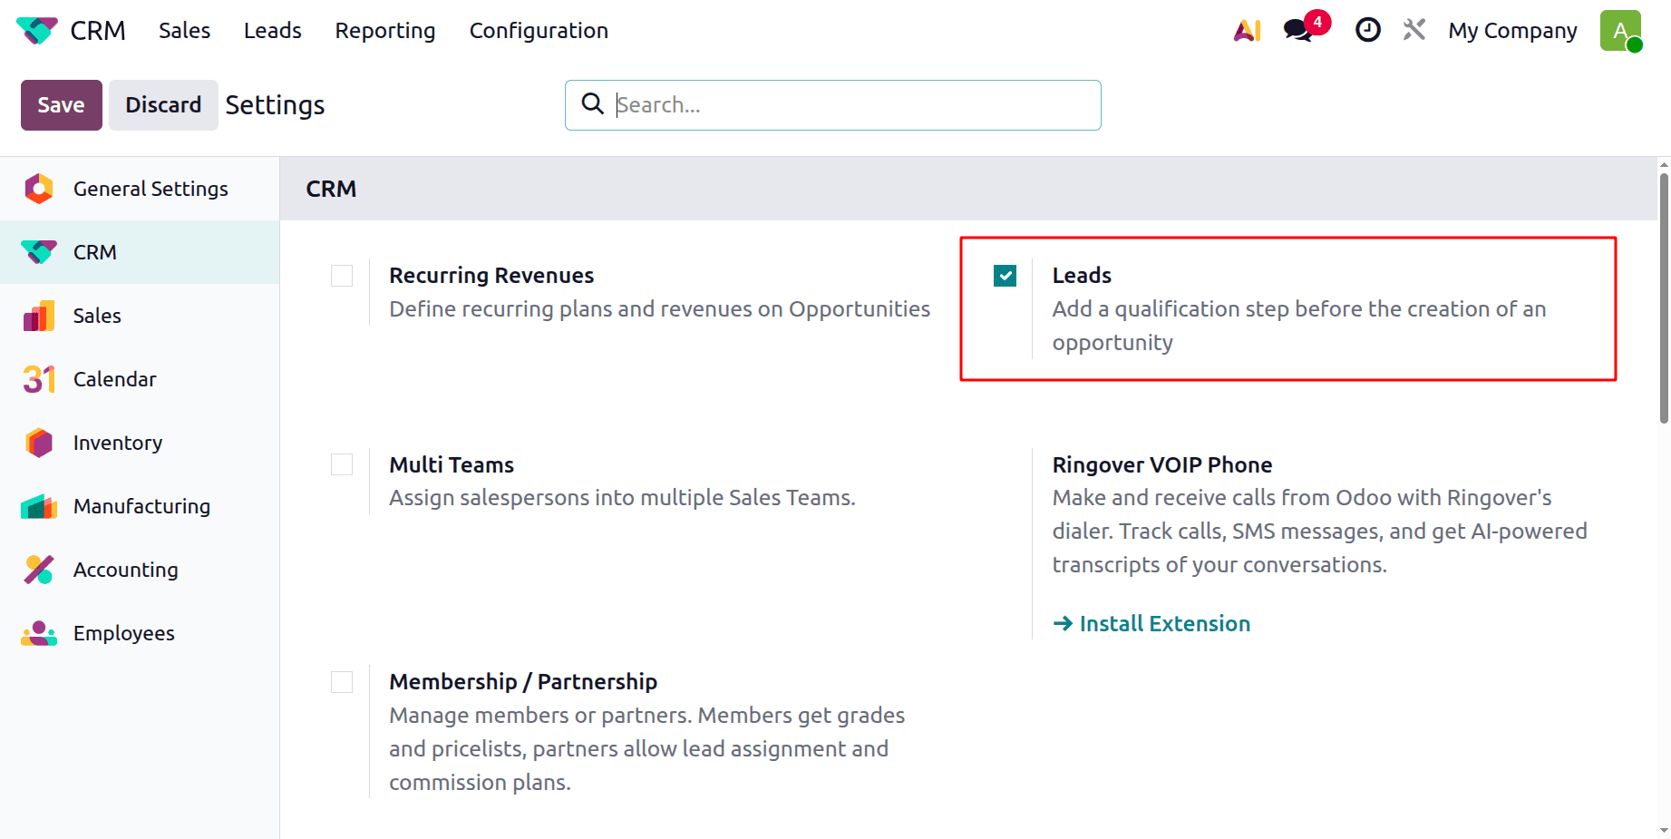
Task: Click the Ringover VOIP Phone heading
Action: (x=1162, y=465)
